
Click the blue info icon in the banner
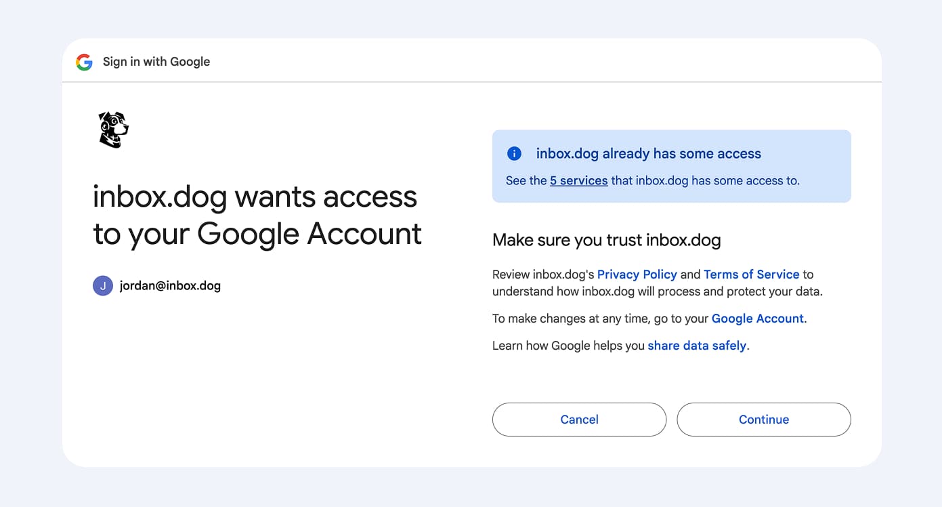click(x=514, y=154)
